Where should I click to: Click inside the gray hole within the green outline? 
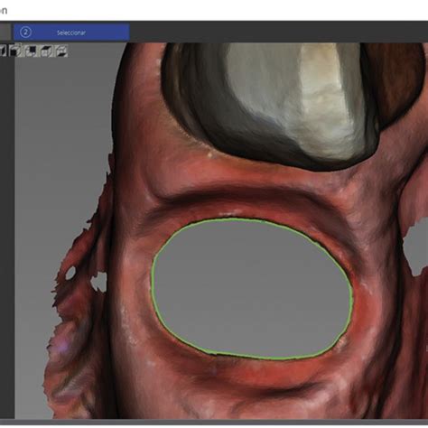[x=251, y=289]
